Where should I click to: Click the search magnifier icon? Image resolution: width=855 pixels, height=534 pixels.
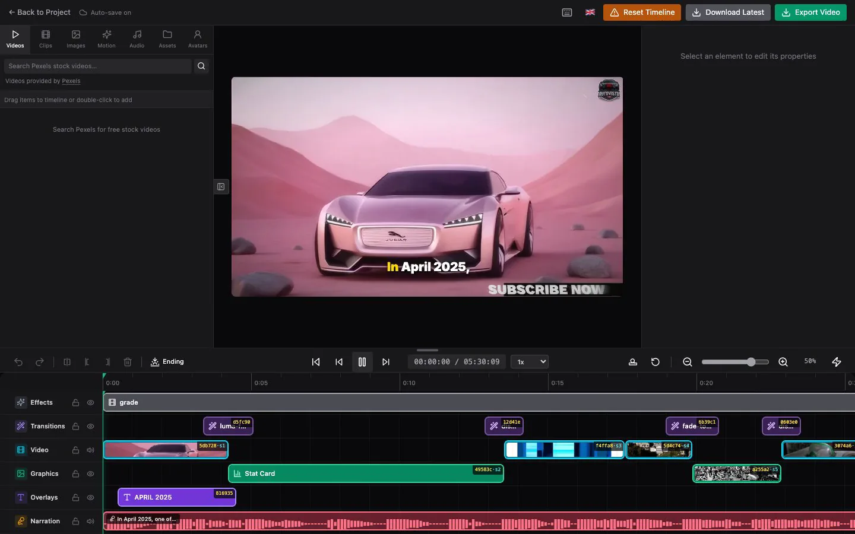point(201,66)
